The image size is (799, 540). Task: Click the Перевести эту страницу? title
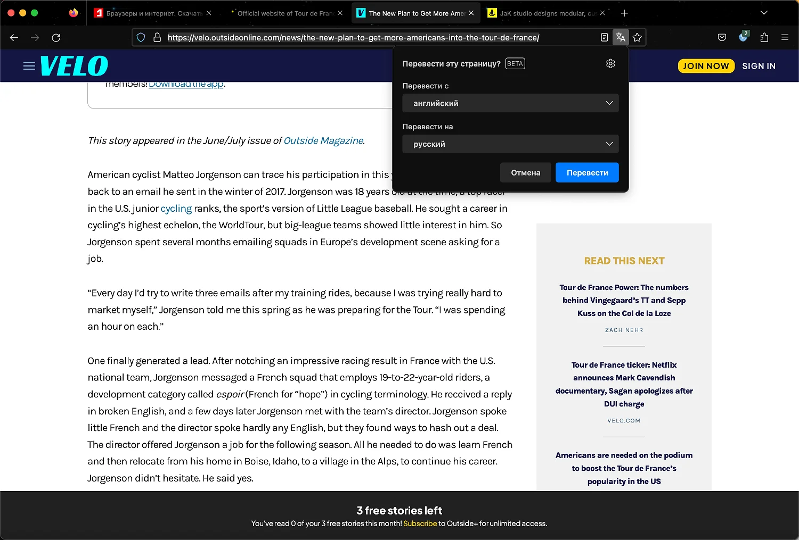pyautogui.click(x=452, y=64)
